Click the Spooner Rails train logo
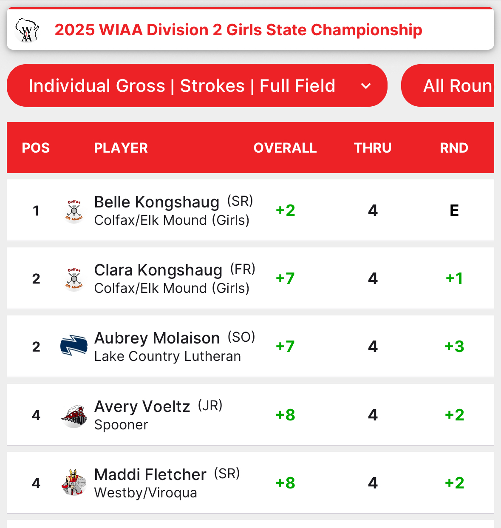 point(74,416)
